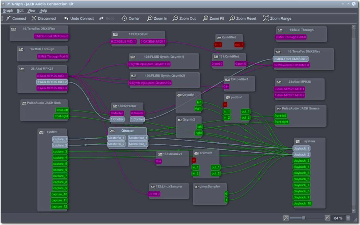The image size is (360, 225).
Task: Click the magnifier icon right of zoom slider
Action: point(327,218)
